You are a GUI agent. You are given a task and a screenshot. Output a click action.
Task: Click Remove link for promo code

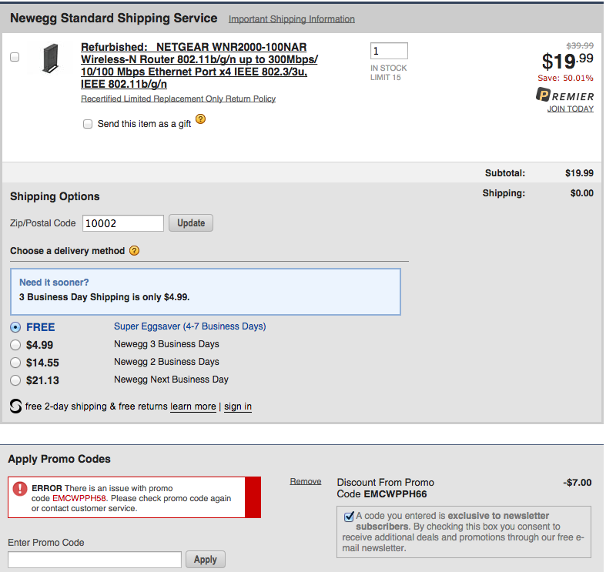(305, 481)
